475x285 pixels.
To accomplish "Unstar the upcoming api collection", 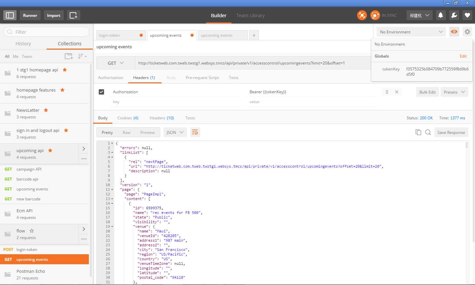I will point(50,150).
